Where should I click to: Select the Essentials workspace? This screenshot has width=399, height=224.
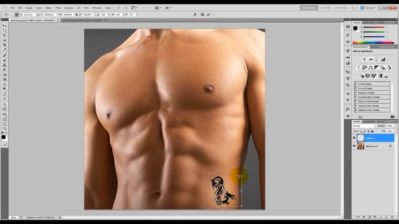coord(309,8)
